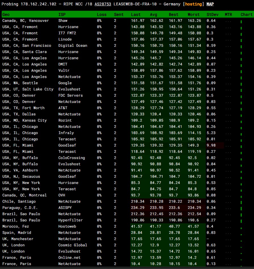This screenshot has width=254, height=269.
Task: Click chart bar for Paraguay, C.D.E. row
Action: coord(241,208)
